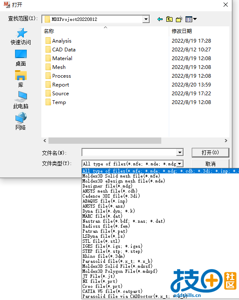This screenshot has height=300, width=239.
Task: Open Network (网络) in sidebar
Action: [x=21, y=121]
